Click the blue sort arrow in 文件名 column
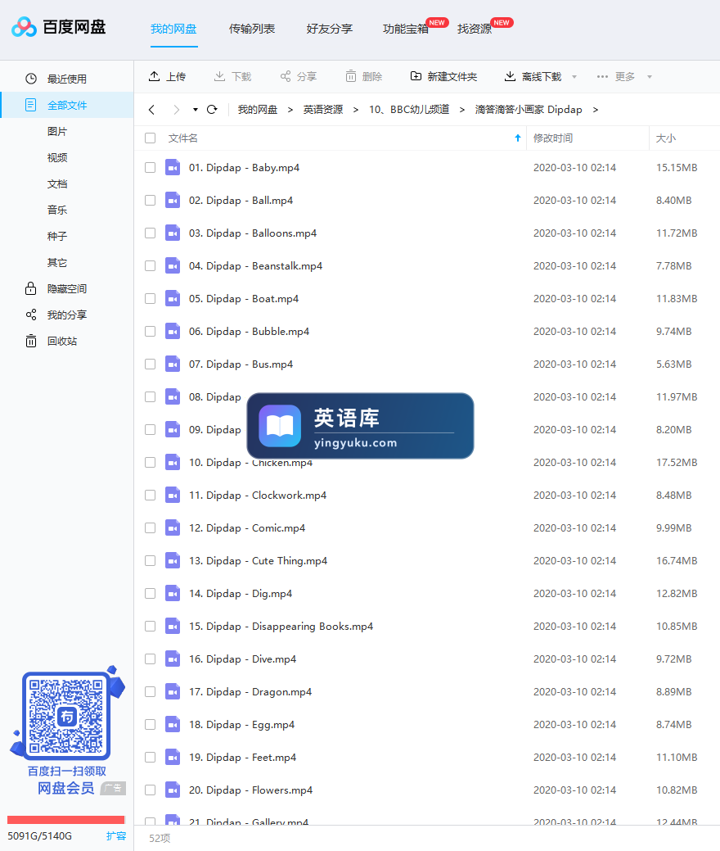 click(x=518, y=138)
